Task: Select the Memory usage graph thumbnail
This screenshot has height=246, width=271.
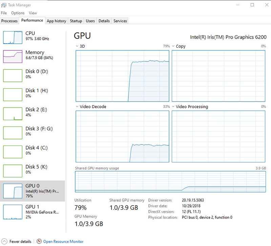Action: 13,56
